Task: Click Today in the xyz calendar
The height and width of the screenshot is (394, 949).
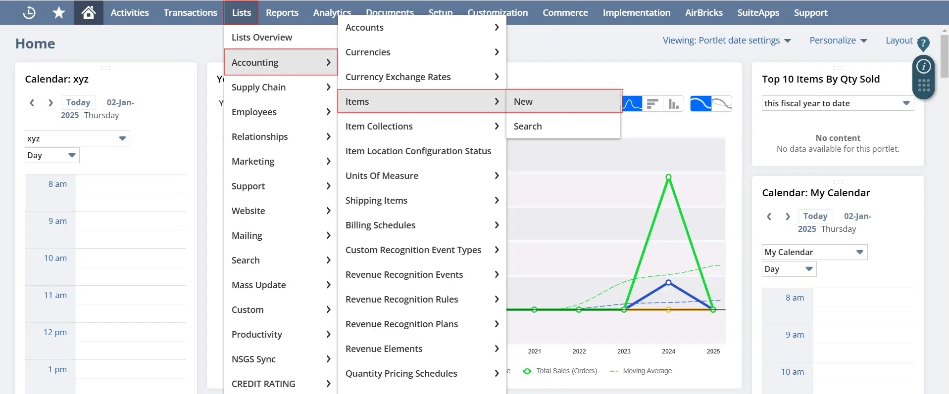Action: (x=78, y=102)
